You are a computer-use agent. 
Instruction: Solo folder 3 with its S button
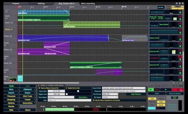(180, 33)
